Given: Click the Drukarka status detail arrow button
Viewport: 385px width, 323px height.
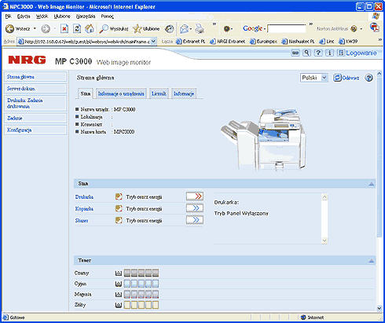Looking at the screenshot, I should (x=195, y=196).
